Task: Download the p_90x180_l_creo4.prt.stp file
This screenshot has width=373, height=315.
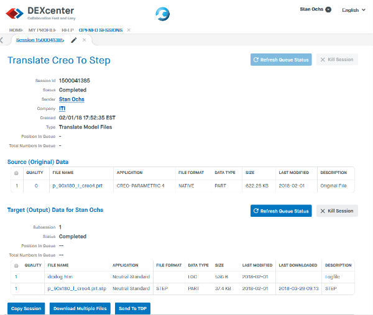Action: pyautogui.click(x=77, y=289)
